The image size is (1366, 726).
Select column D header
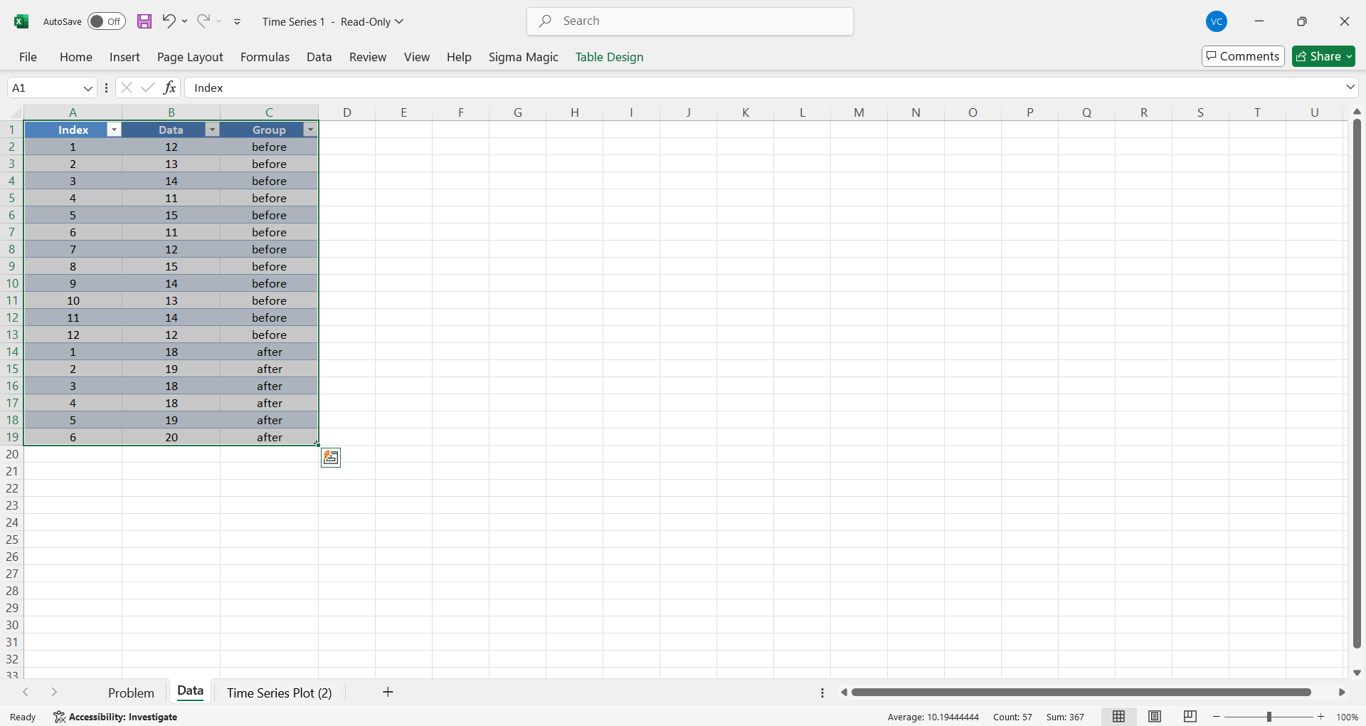coord(347,112)
